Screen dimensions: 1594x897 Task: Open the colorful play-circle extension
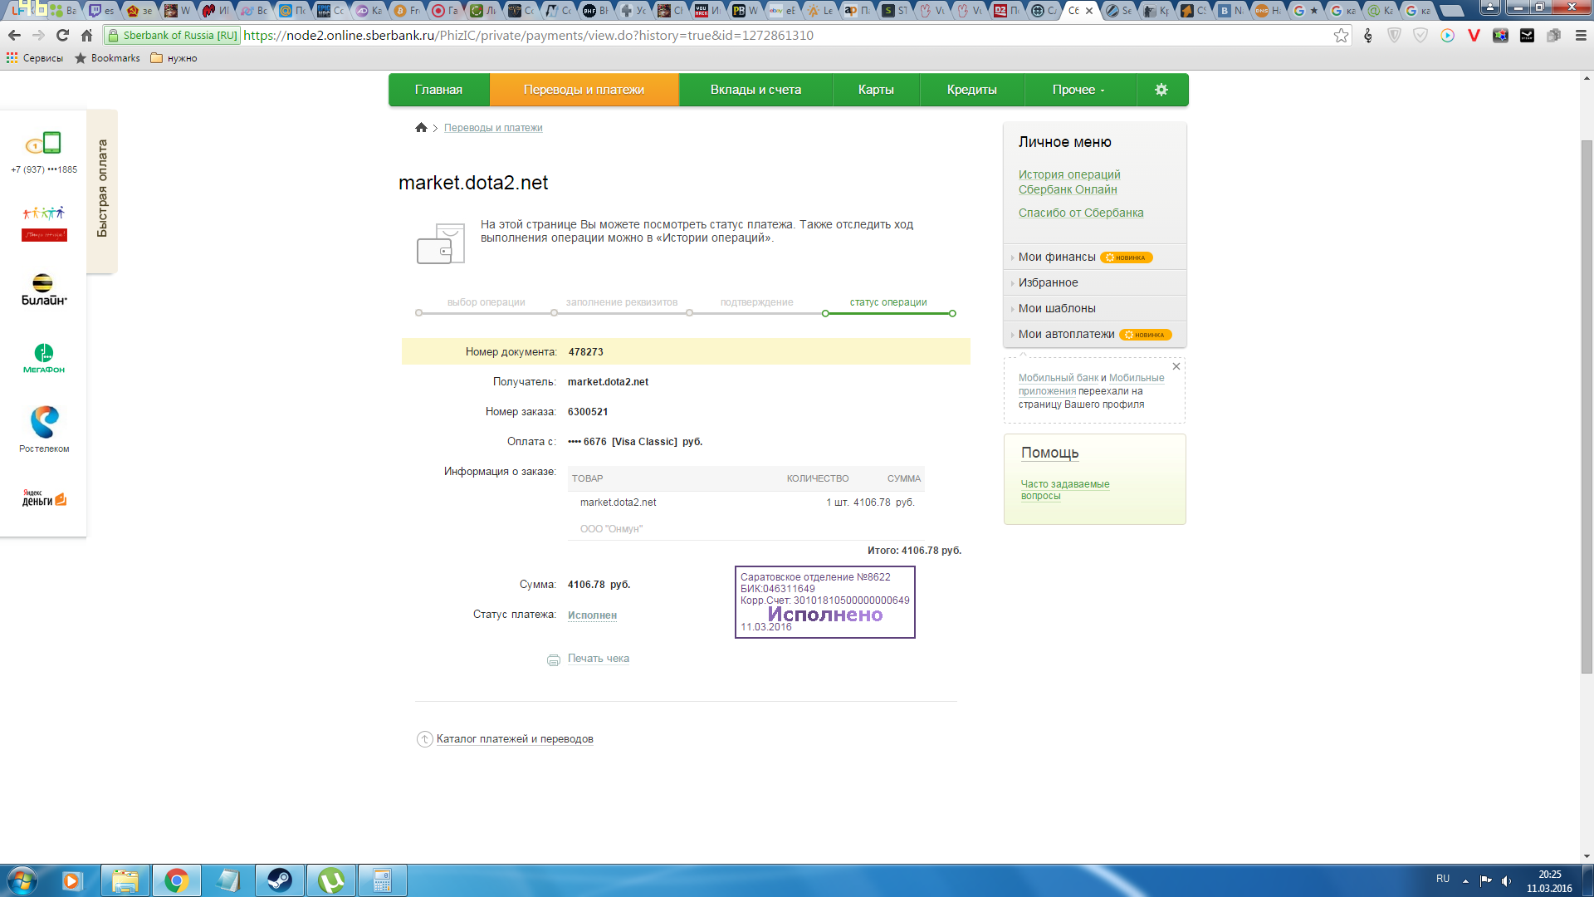pos(1447,35)
